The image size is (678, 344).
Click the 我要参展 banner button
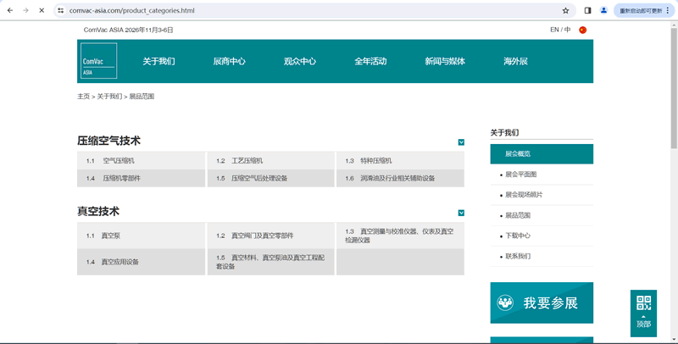[542, 303]
